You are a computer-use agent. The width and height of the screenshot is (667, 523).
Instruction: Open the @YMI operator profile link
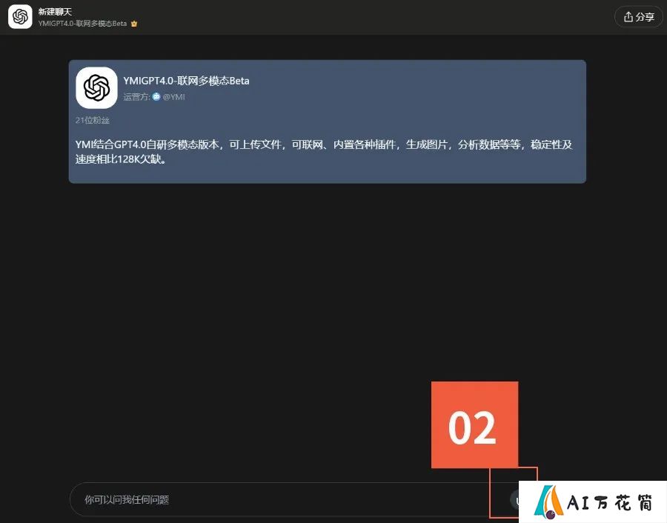pos(173,97)
